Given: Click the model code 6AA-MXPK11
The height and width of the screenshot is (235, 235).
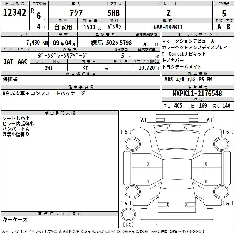Looking at the screenshot, I should (168, 27).
